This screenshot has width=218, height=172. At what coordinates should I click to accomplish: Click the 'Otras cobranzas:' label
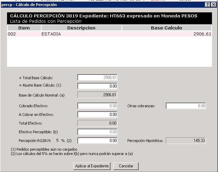[141, 106]
